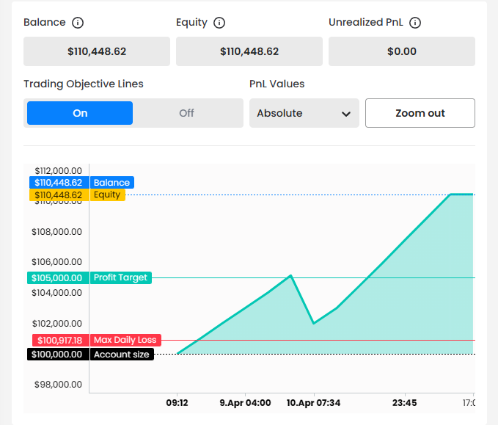Click the Equity amount field
This screenshot has height=425, width=498.
click(249, 51)
